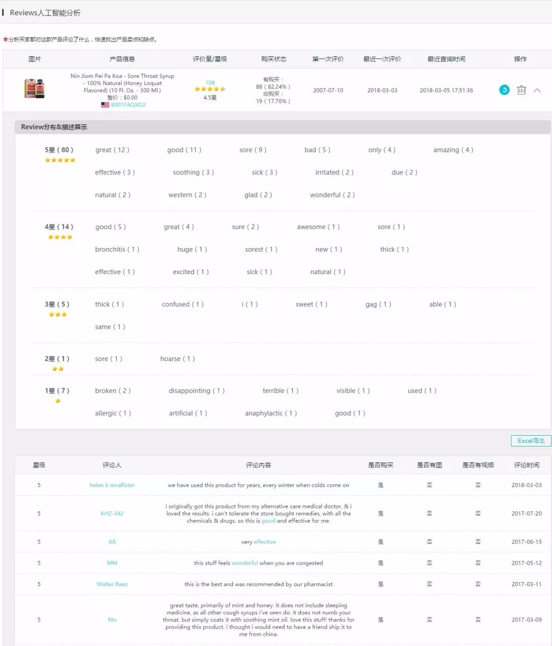Open reviewer AR profile

[x=112, y=542]
